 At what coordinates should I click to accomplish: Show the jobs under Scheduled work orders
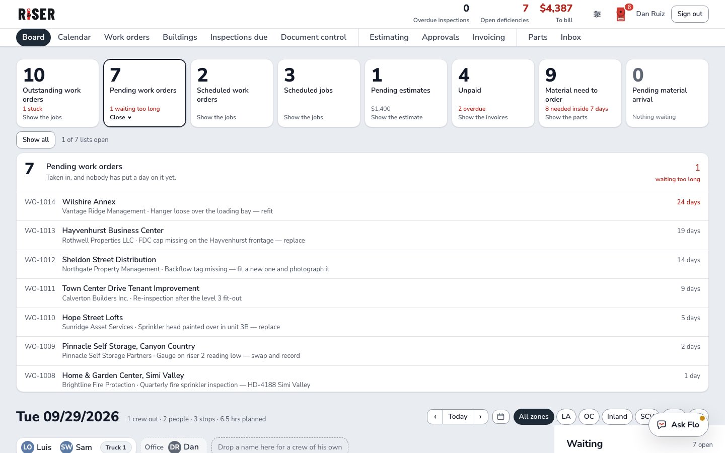pos(216,117)
